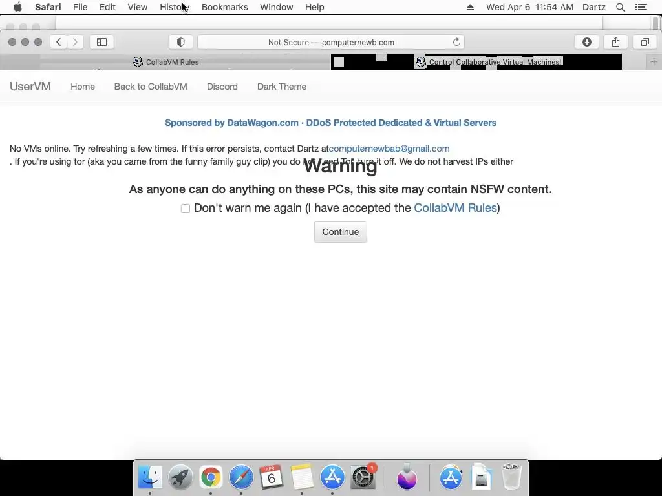
Task: Click the eject icon in menu bar
Action: 470,7
